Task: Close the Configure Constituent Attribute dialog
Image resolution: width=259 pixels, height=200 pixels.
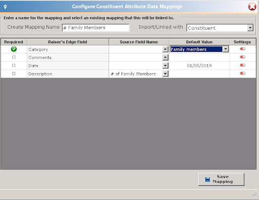Action: pyautogui.click(x=252, y=7)
